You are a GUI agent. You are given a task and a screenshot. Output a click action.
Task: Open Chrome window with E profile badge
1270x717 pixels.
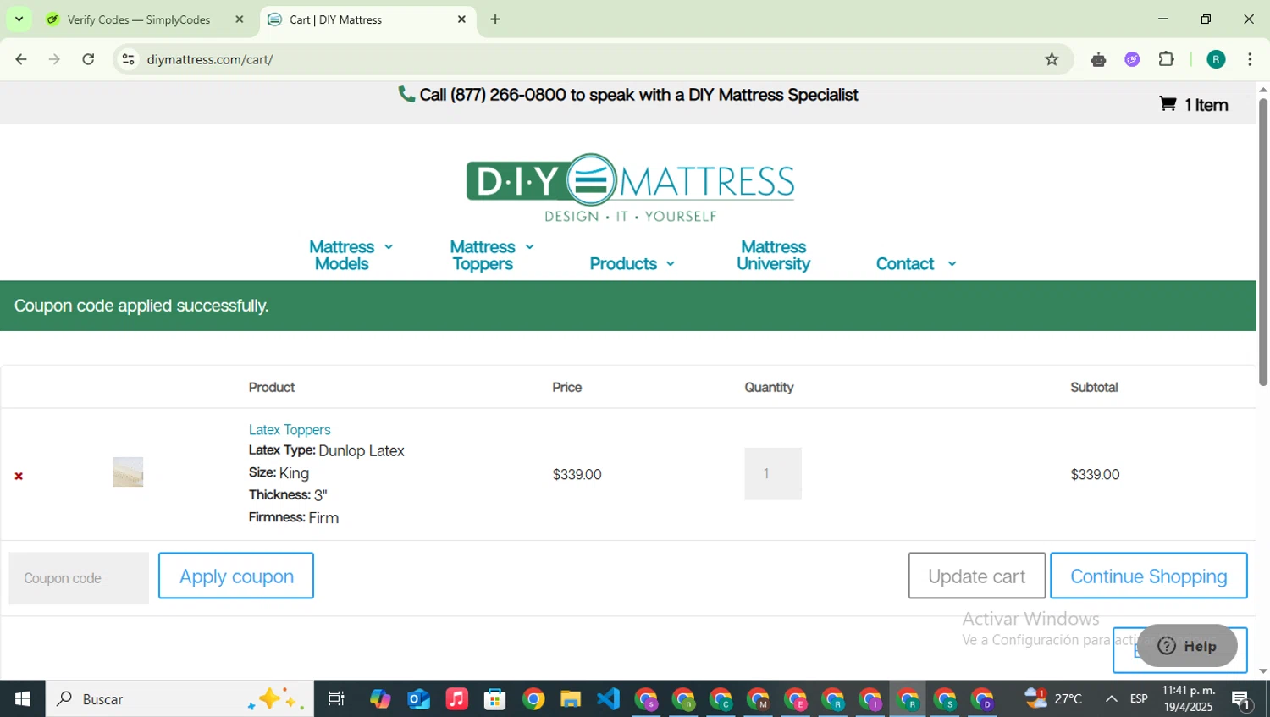(x=796, y=699)
